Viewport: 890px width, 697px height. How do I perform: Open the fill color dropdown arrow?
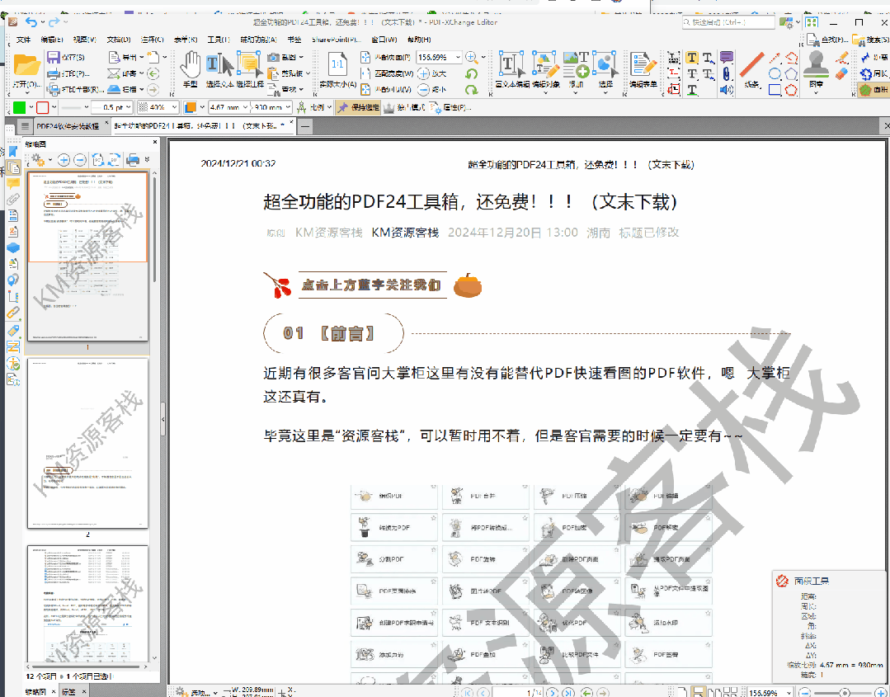pyautogui.click(x=31, y=107)
